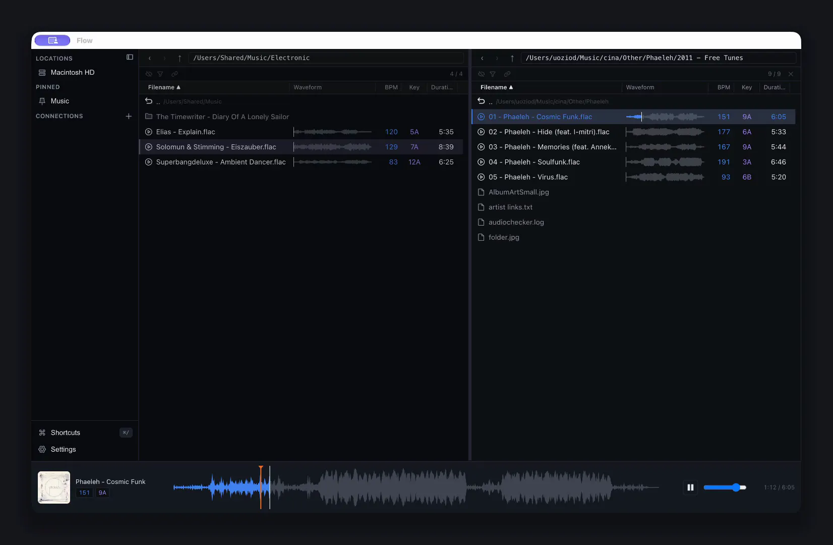This screenshot has width=833, height=545.
Task: Sort left pane by Filename column
Action: [x=164, y=87]
